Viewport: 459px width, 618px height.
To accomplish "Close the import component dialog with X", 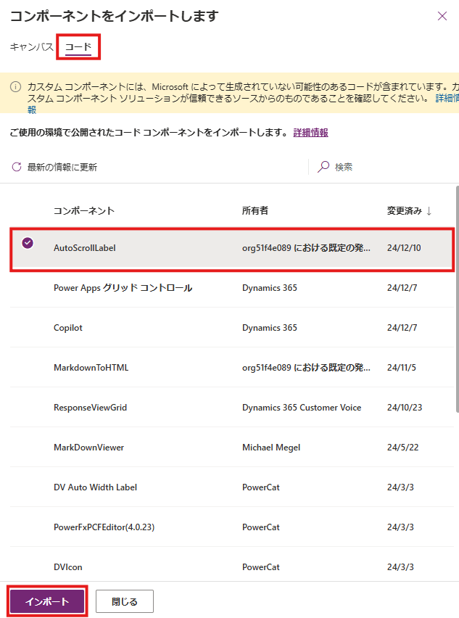I will [x=442, y=16].
